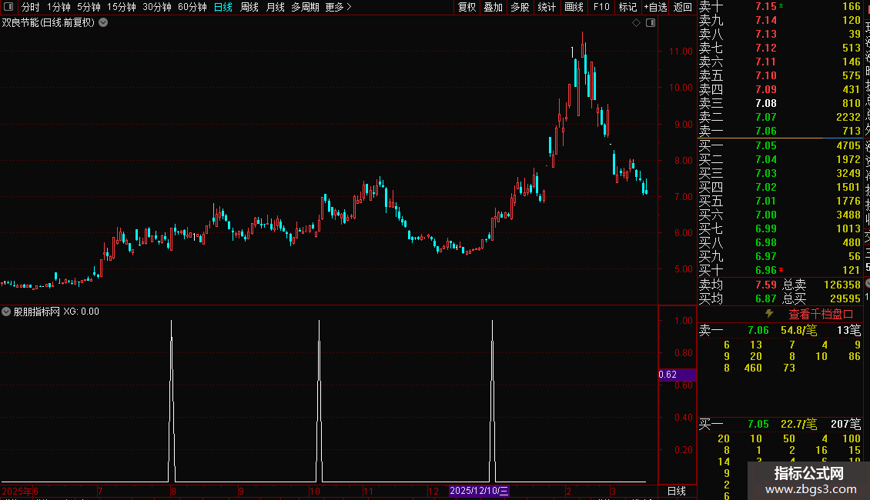The image size is (870, 500).
Task: Toggle the chart window layout icon
Action: pos(651,23)
